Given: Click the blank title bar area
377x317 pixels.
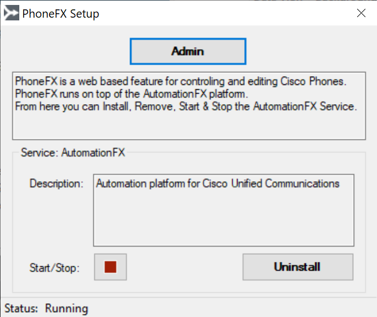Looking at the screenshot, I should pos(226,13).
